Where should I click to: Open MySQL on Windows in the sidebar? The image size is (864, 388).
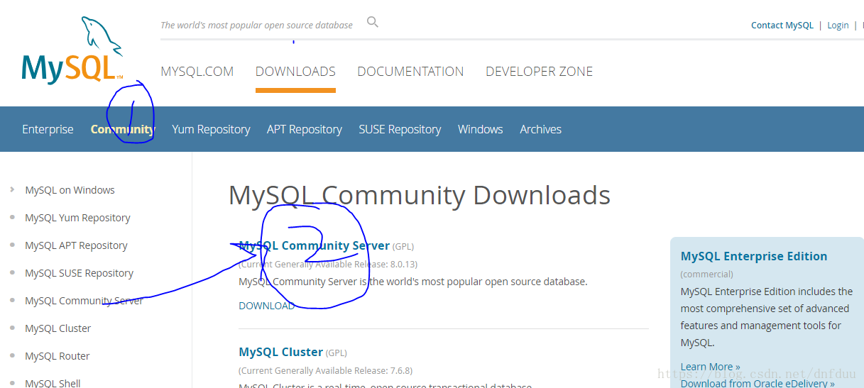tap(70, 190)
